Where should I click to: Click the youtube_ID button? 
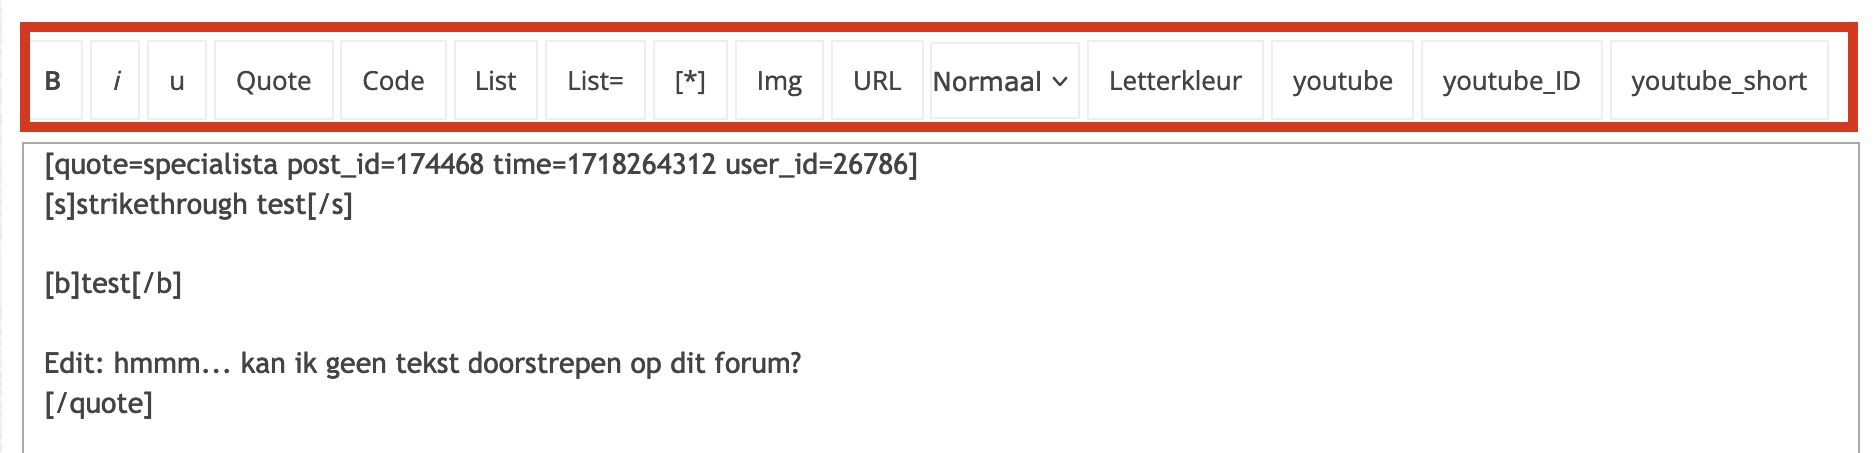tap(1511, 80)
